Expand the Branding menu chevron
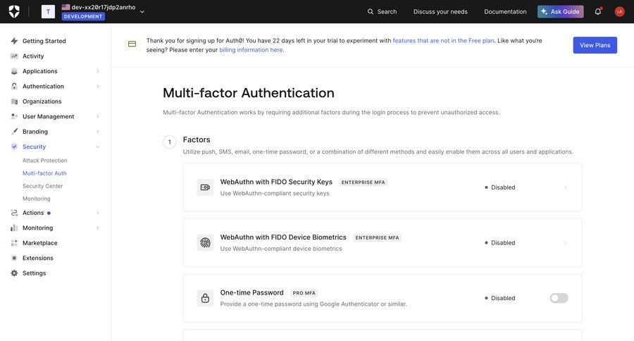Screen dimensions: 634x341 pos(98,132)
